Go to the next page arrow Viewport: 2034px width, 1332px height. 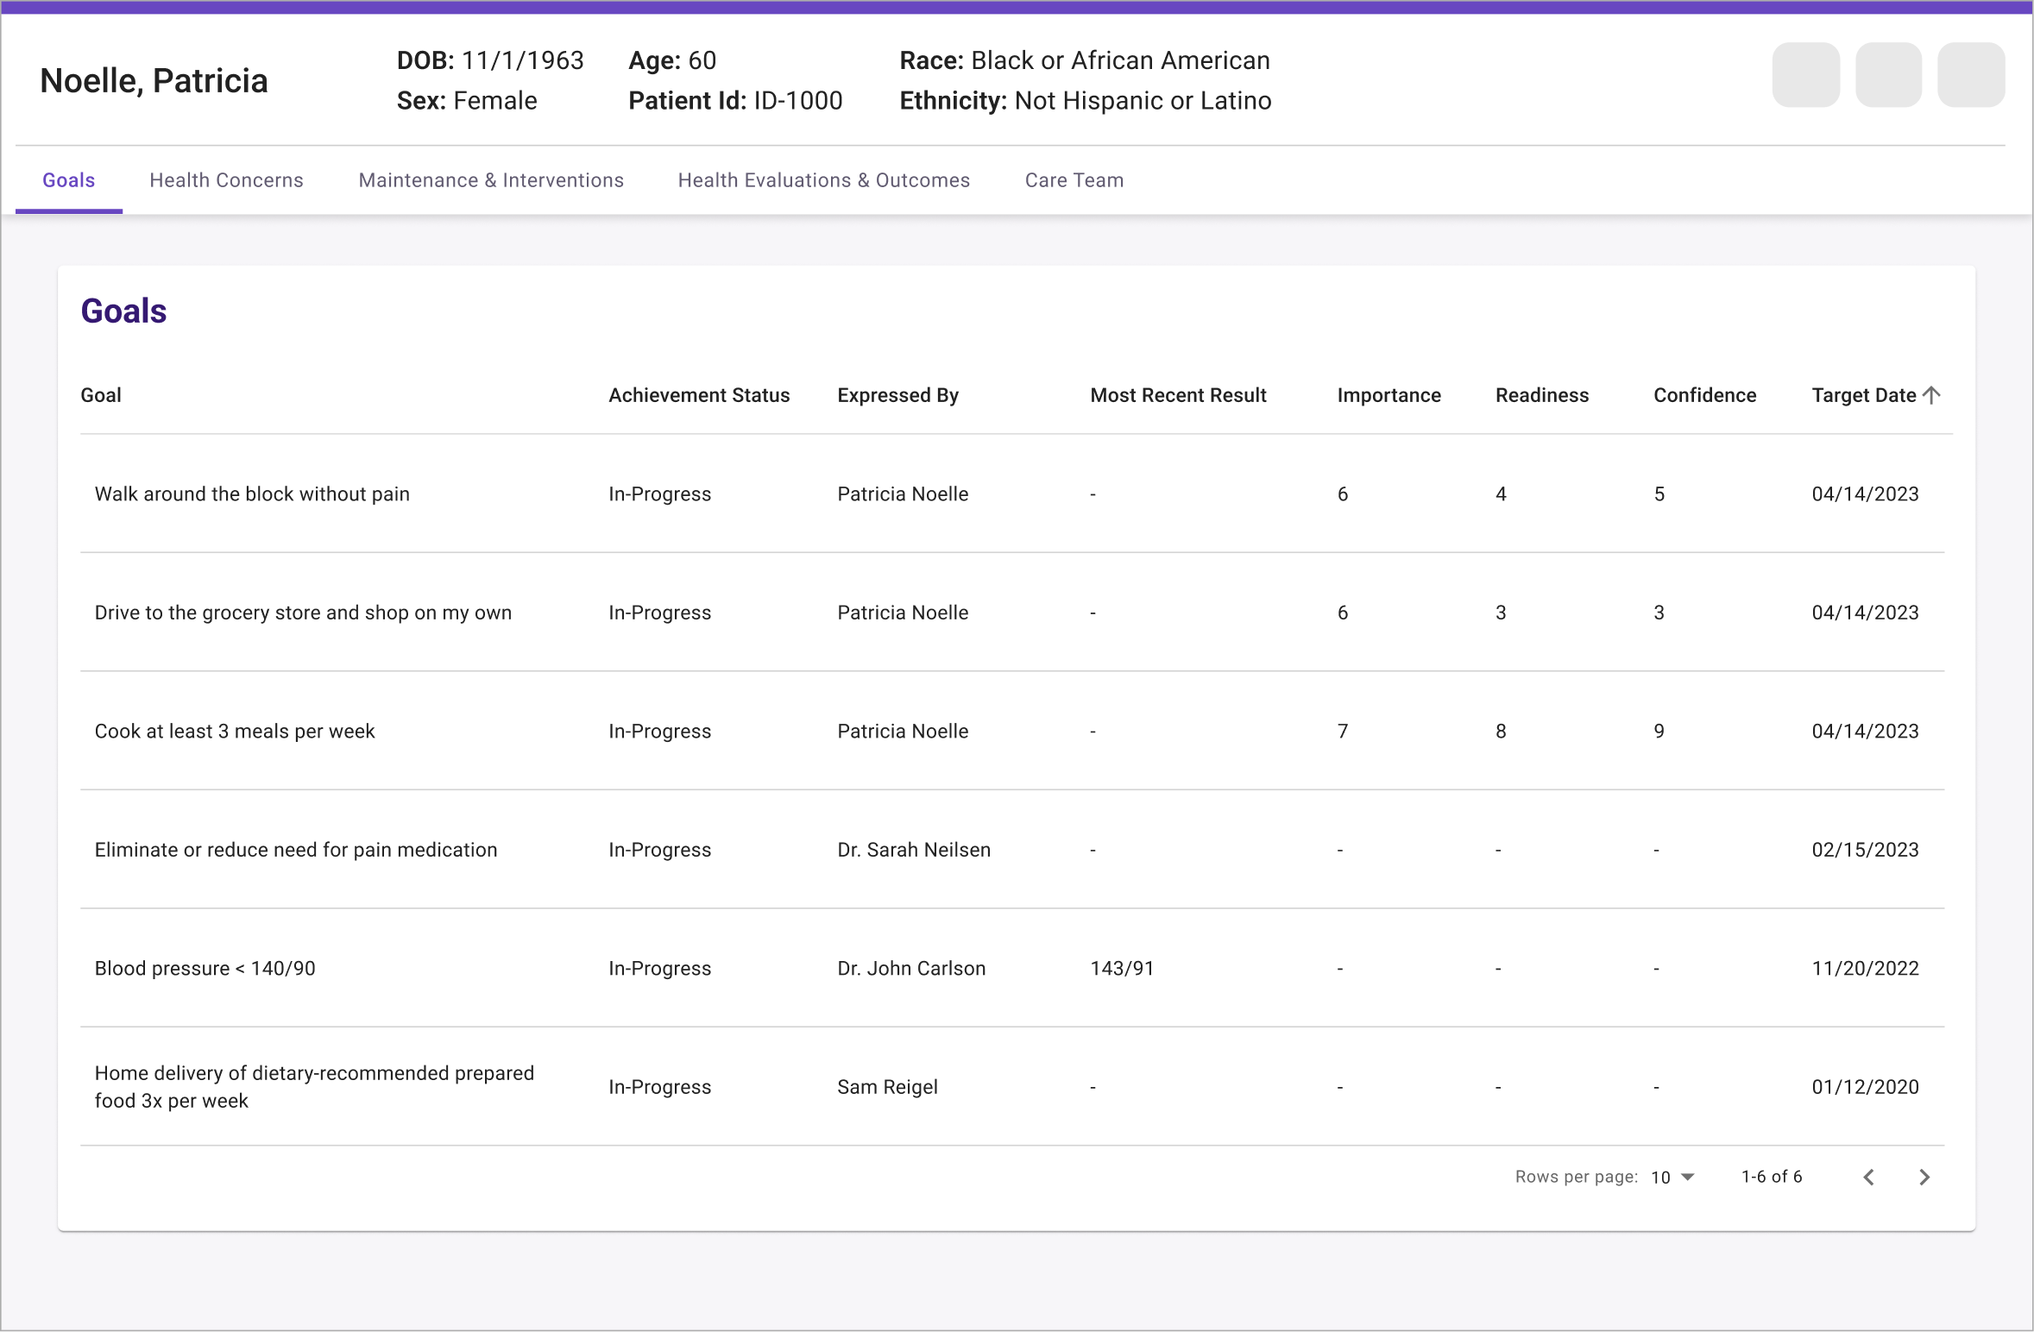[1924, 1178]
